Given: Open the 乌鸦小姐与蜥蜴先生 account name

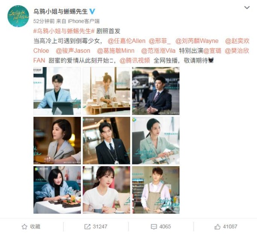Looking at the screenshot, I should [x=60, y=12].
